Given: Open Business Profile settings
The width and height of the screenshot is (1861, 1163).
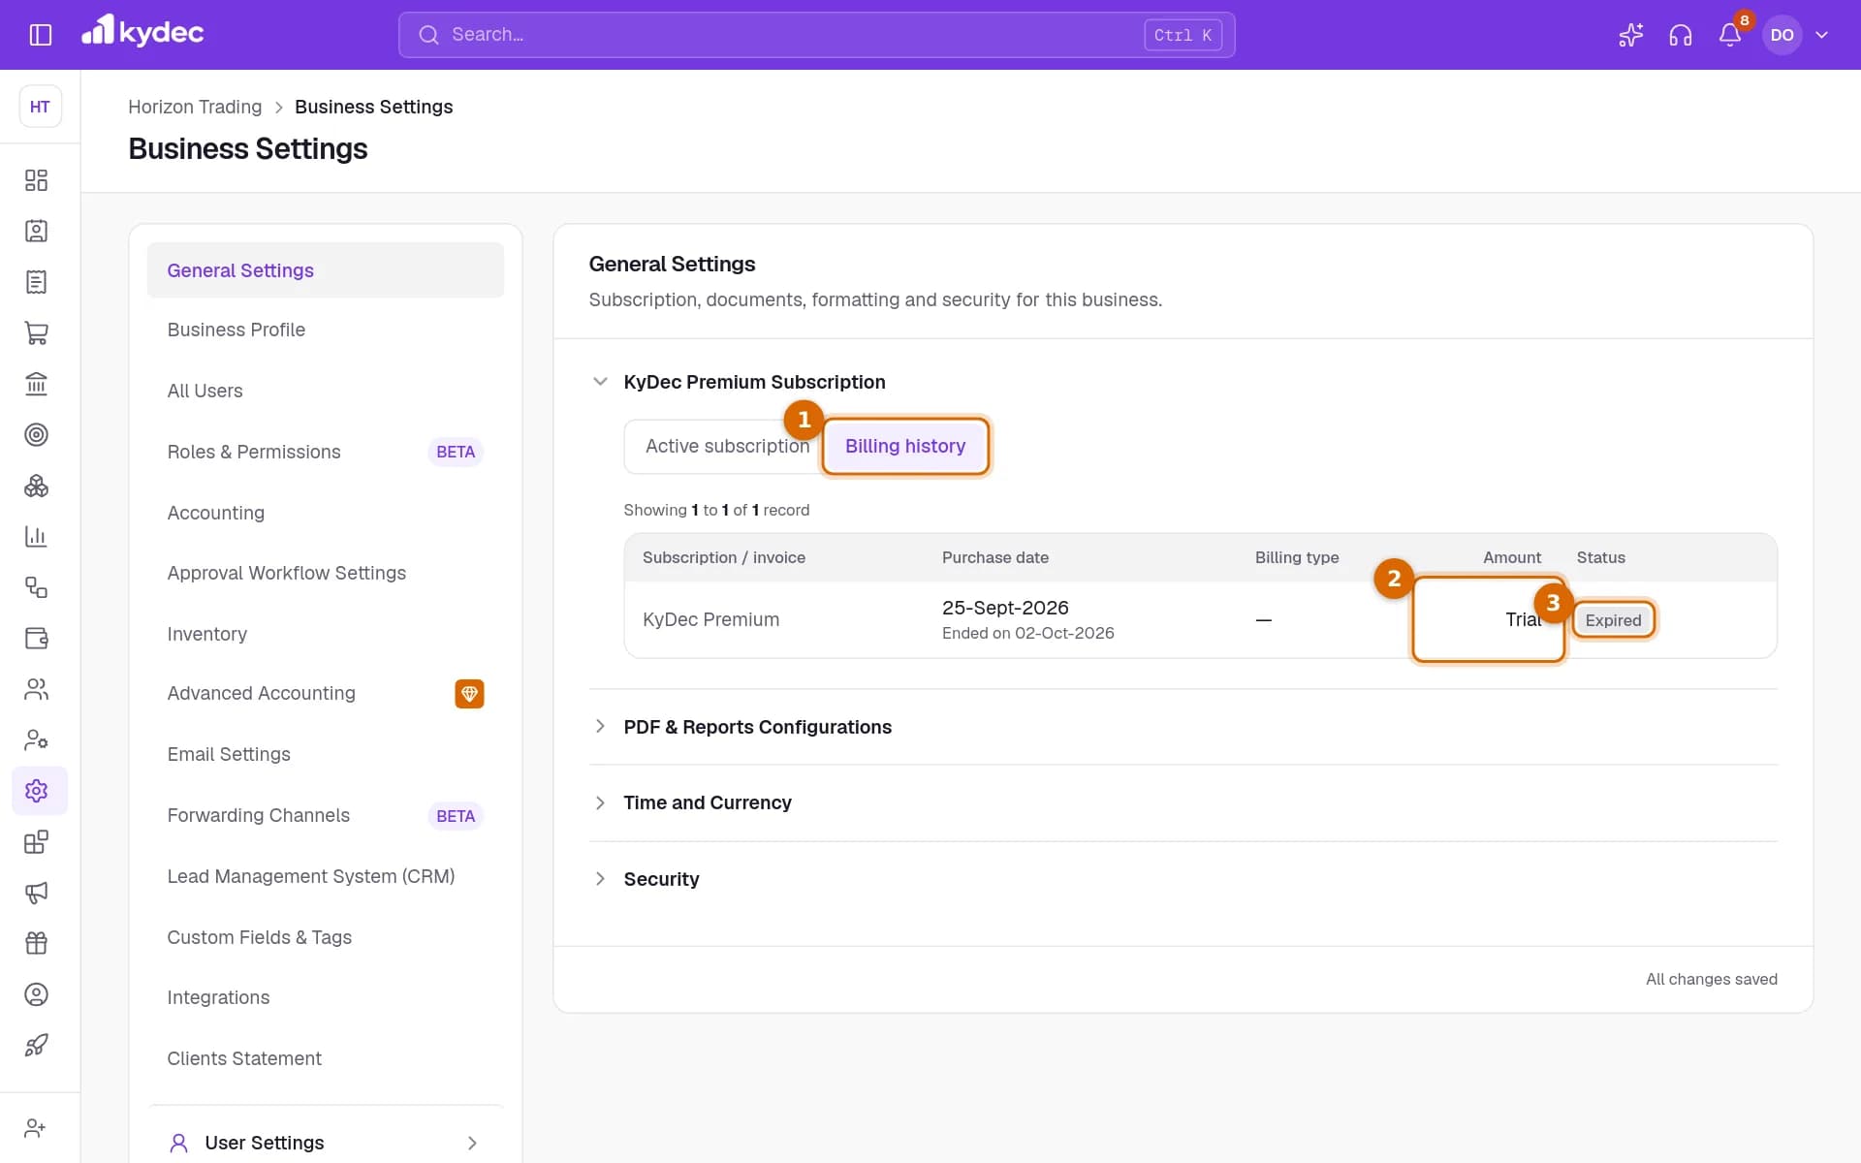Looking at the screenshot, I should (x=326, y=330).
